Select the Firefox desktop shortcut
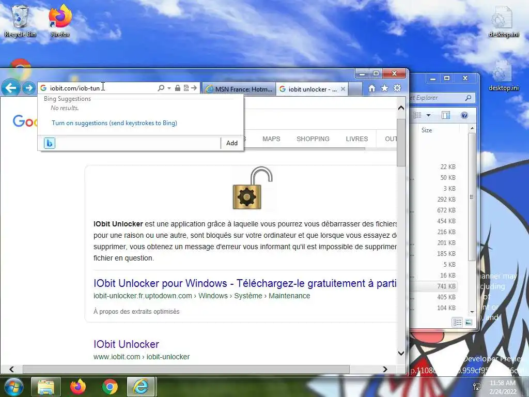Screen dimensions: 529x397 pyautogui.click(x=60, y=21)
